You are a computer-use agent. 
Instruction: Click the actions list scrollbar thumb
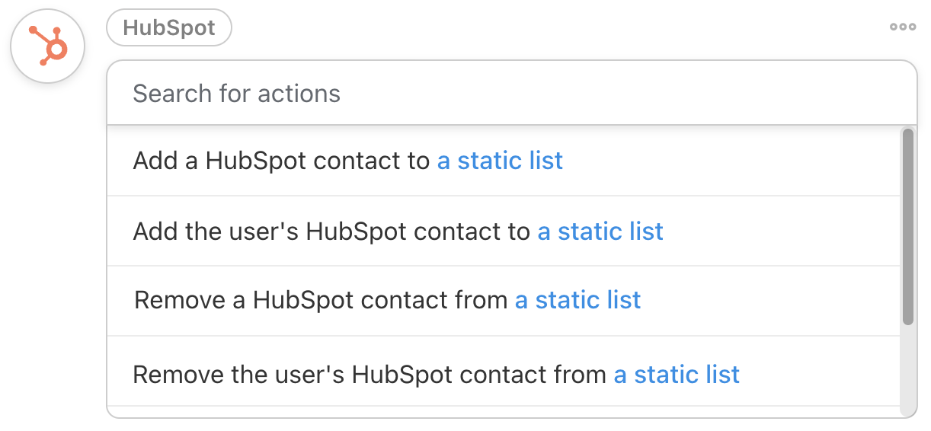(907, 227)
